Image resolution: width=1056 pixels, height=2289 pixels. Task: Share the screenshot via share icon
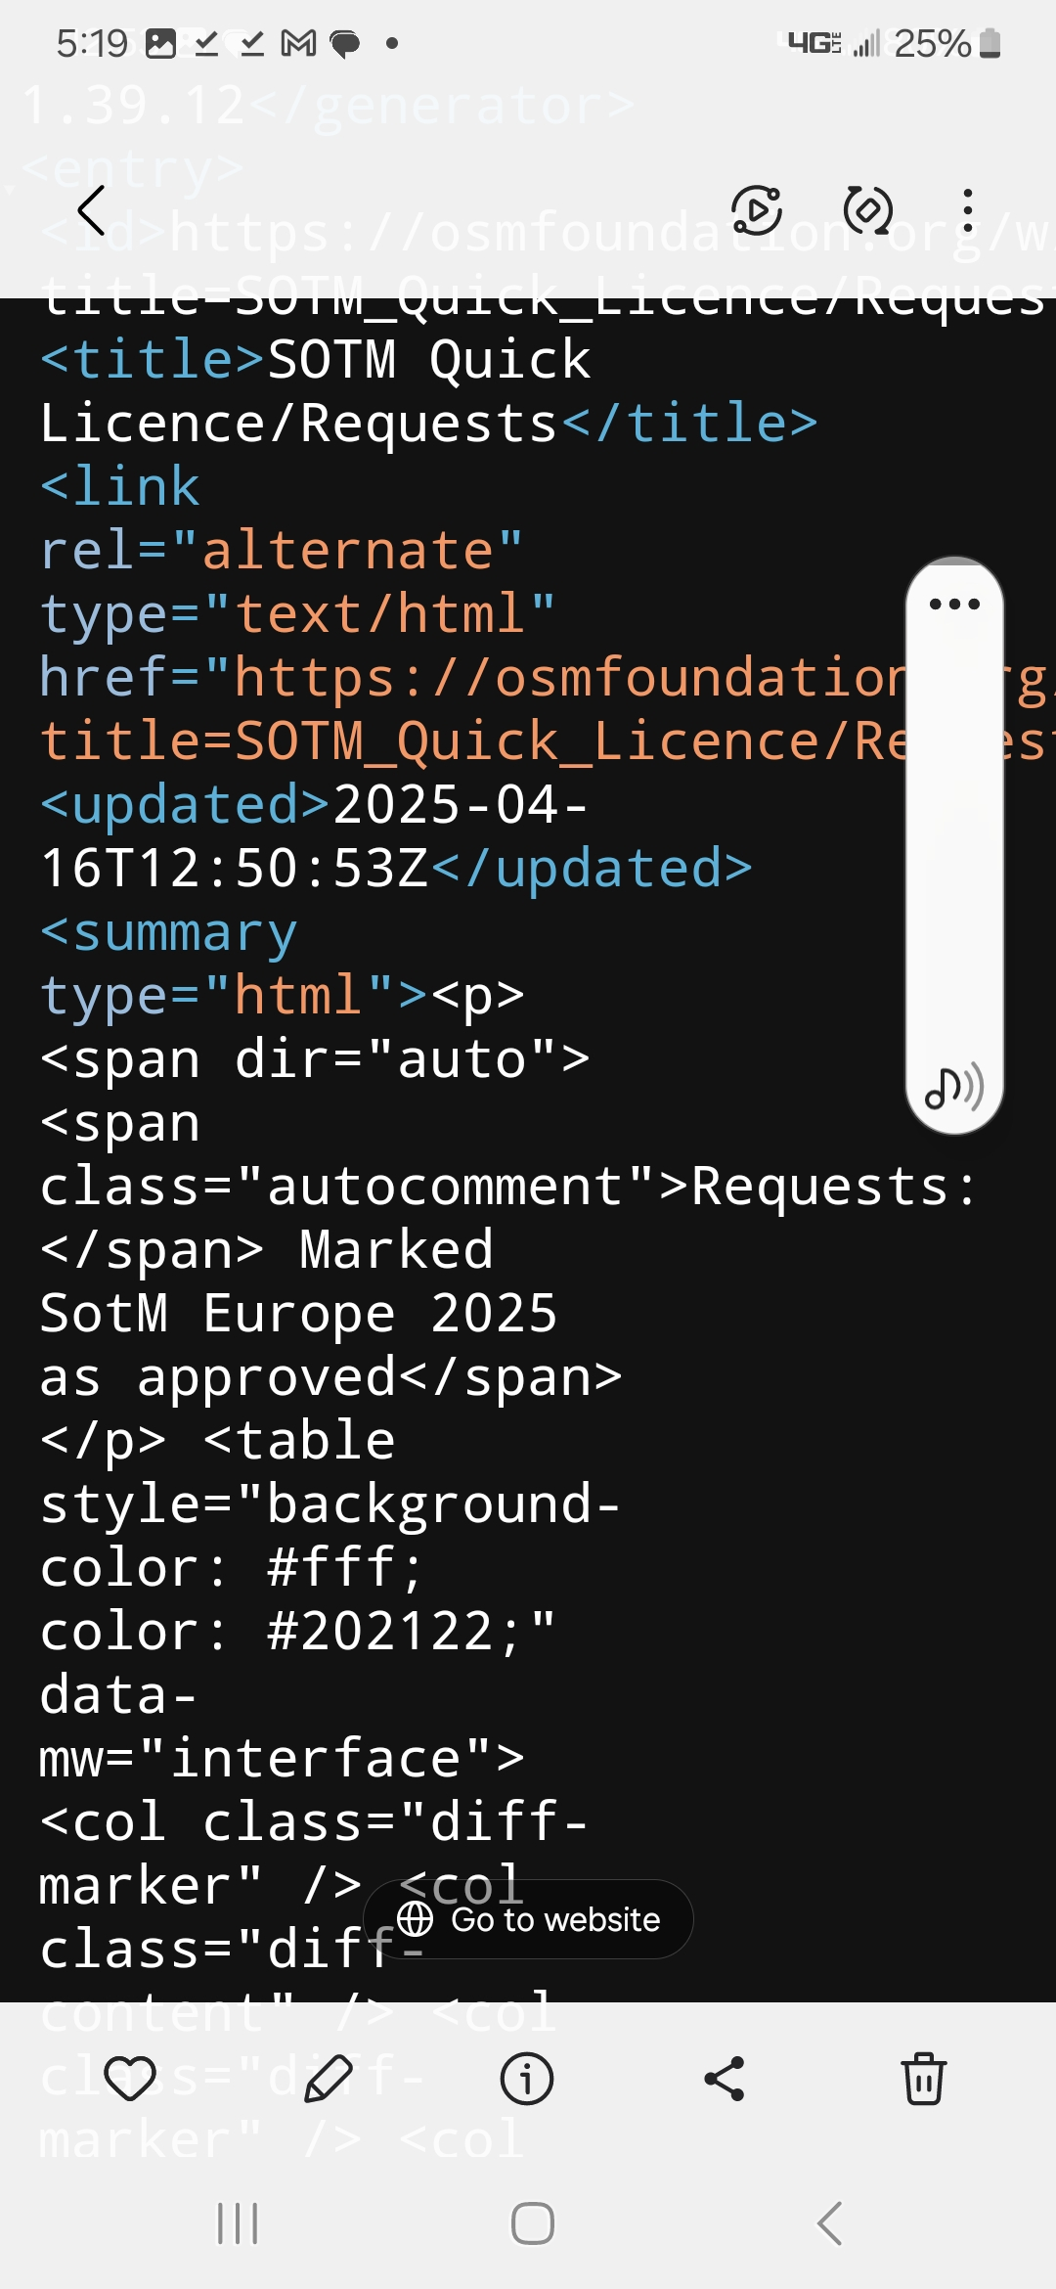725,2079
